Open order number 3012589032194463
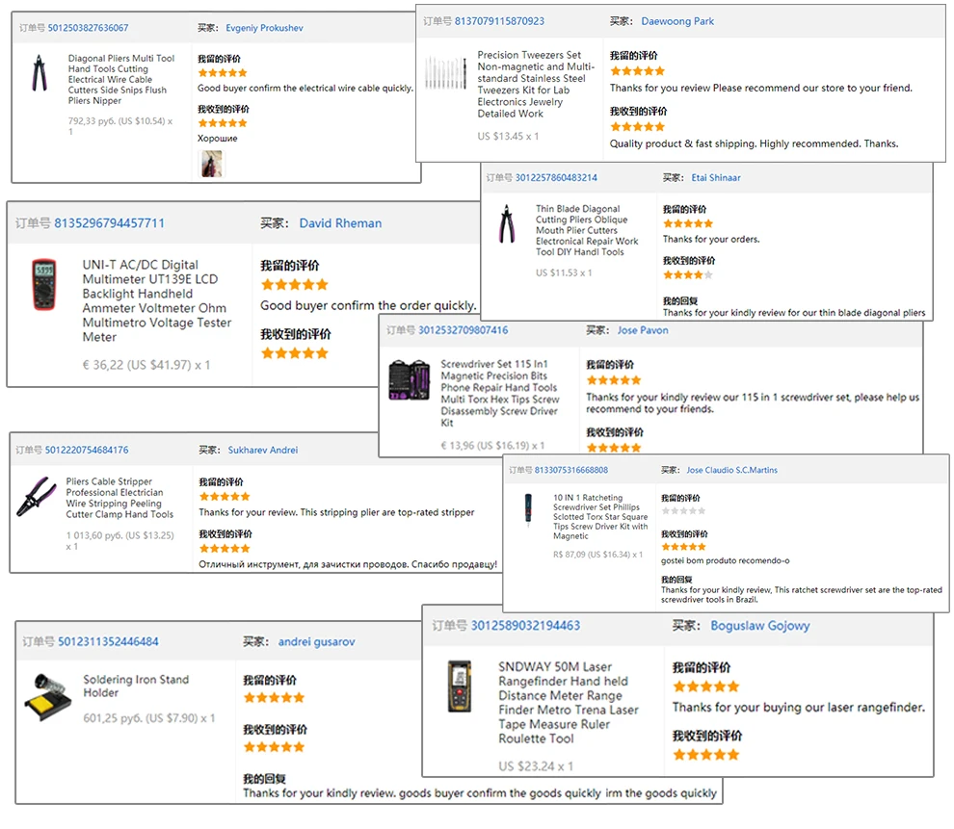This screenshot has height=829, width=954. [x=525, y=626]
